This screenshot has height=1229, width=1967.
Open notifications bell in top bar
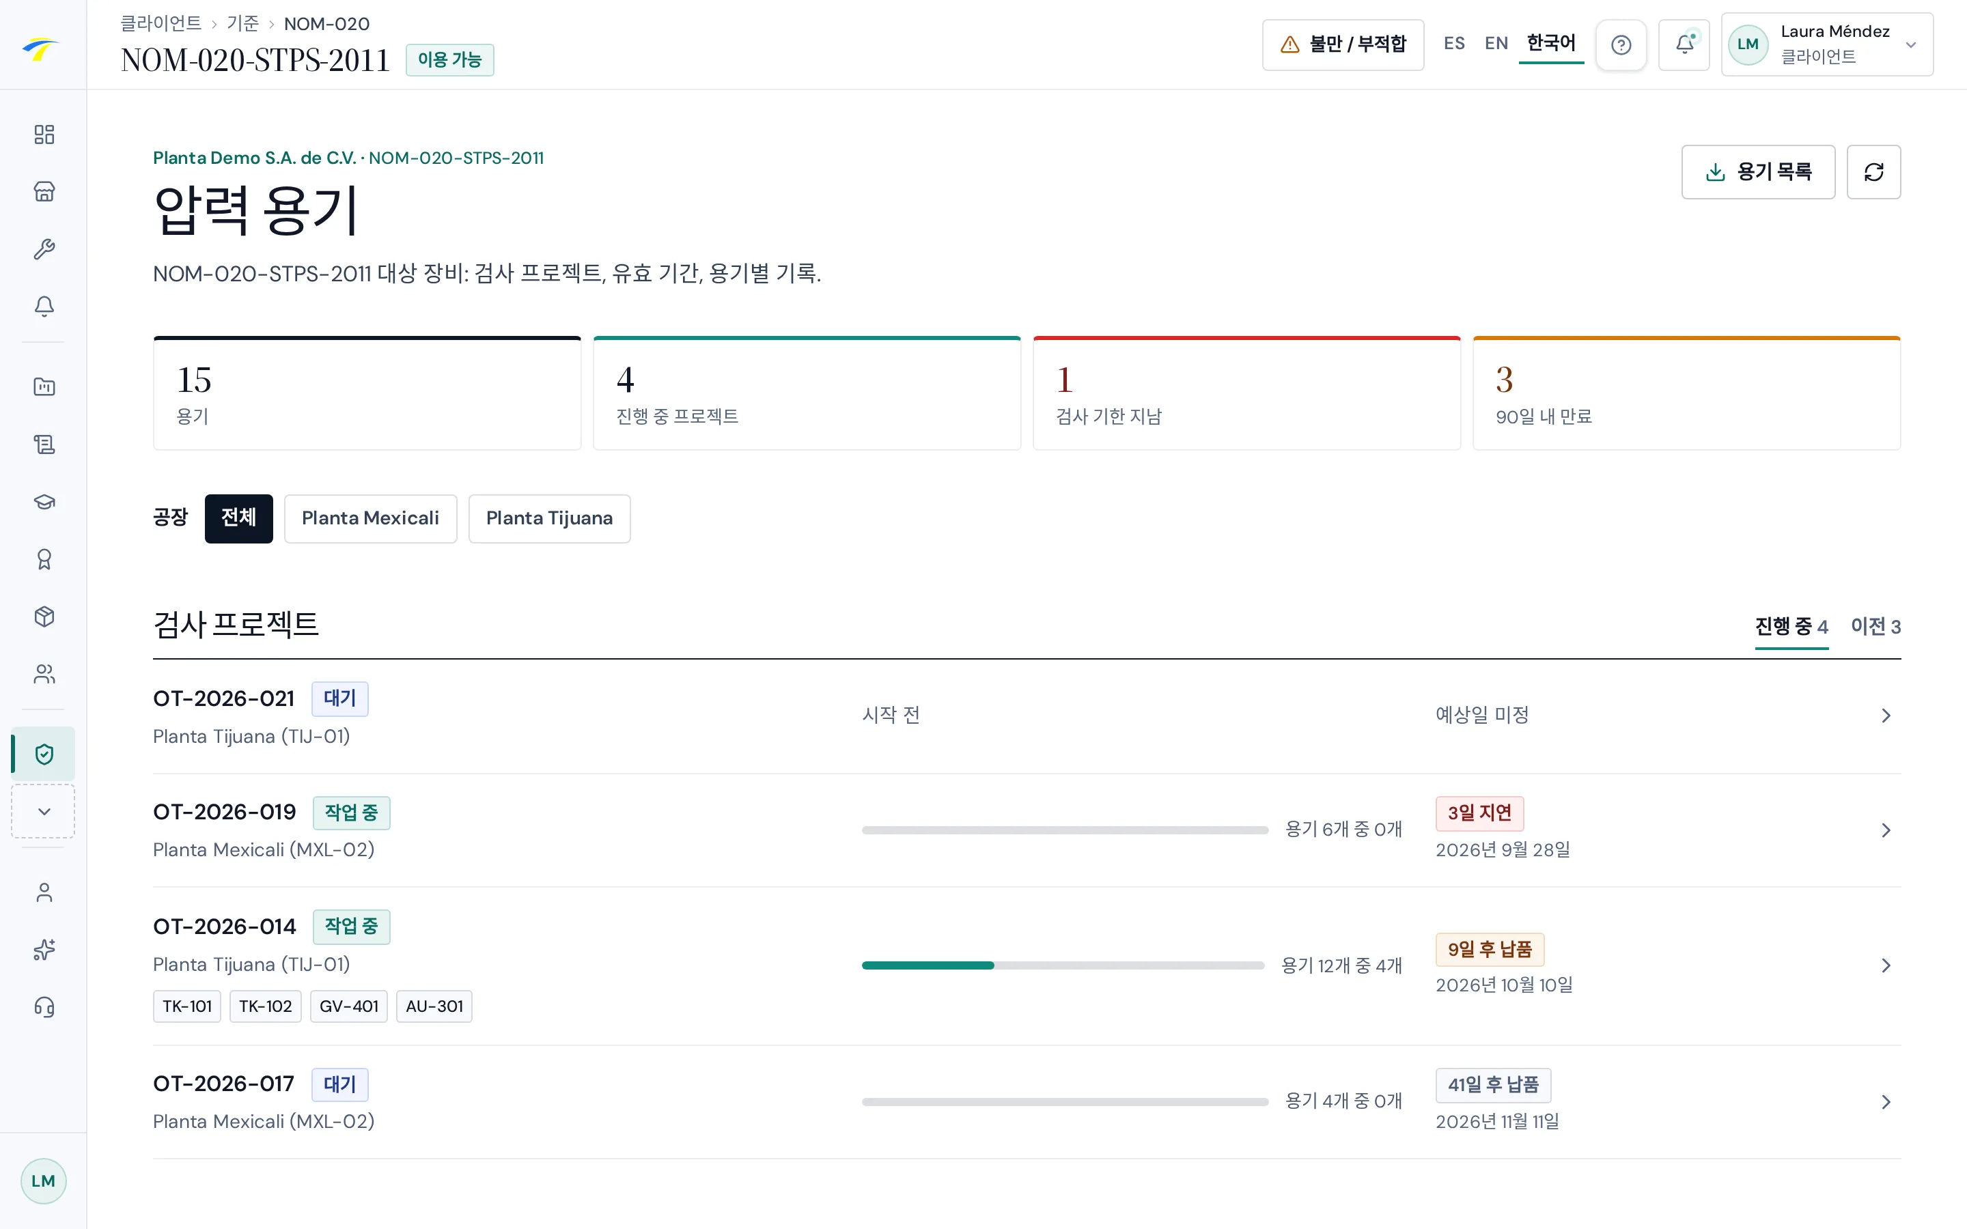point(1684,44)
